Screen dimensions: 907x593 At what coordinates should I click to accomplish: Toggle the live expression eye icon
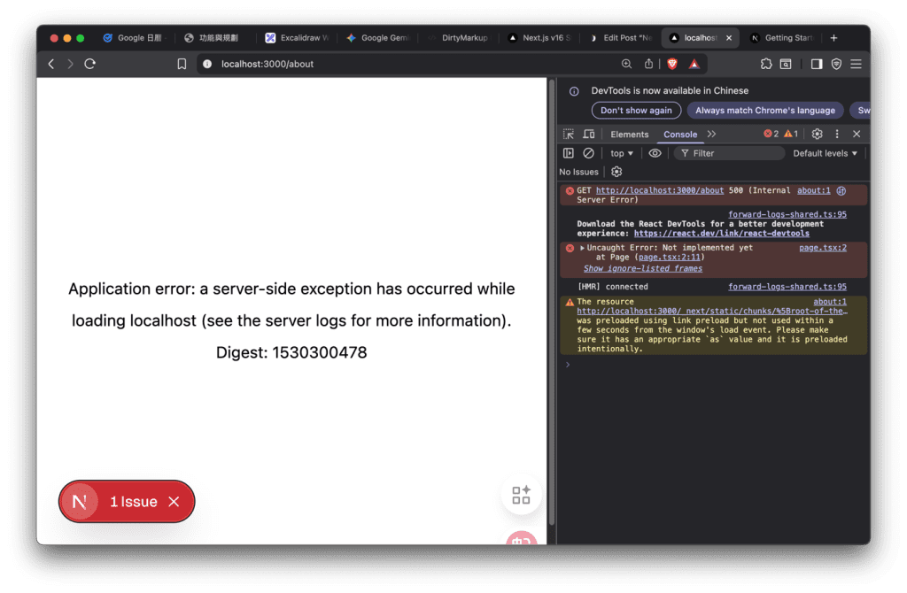[655, 153]
